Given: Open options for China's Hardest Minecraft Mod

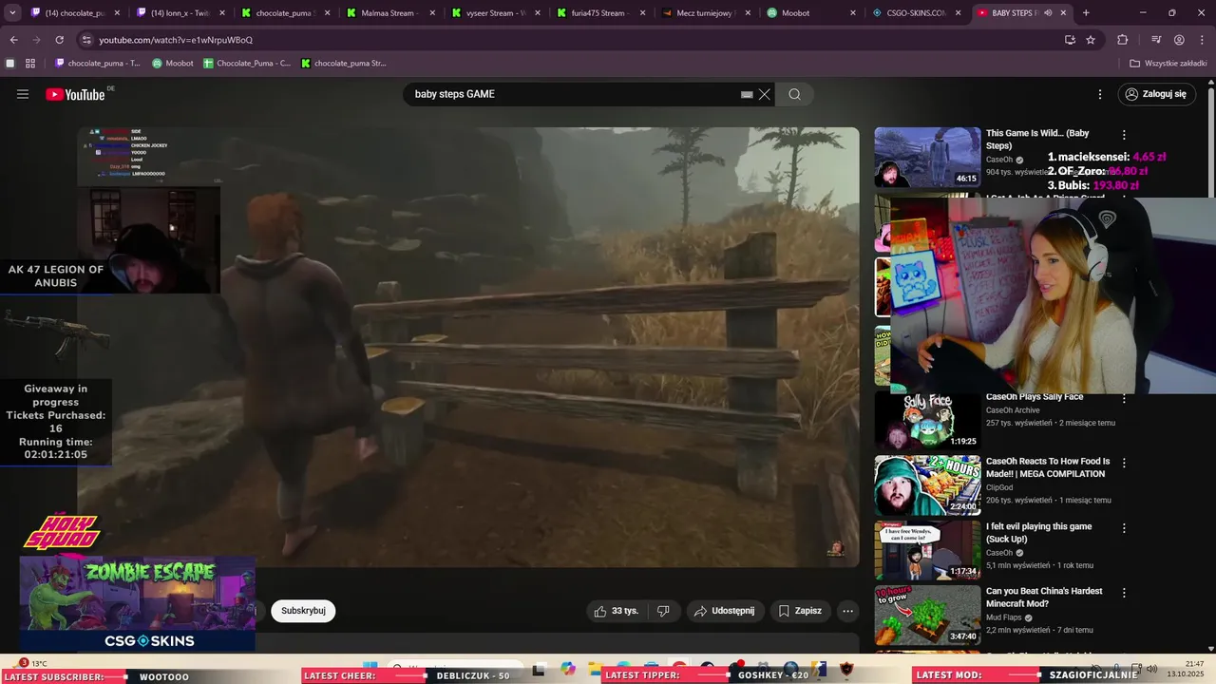Looking at the screenshot, I should [x=1124, y=593].
